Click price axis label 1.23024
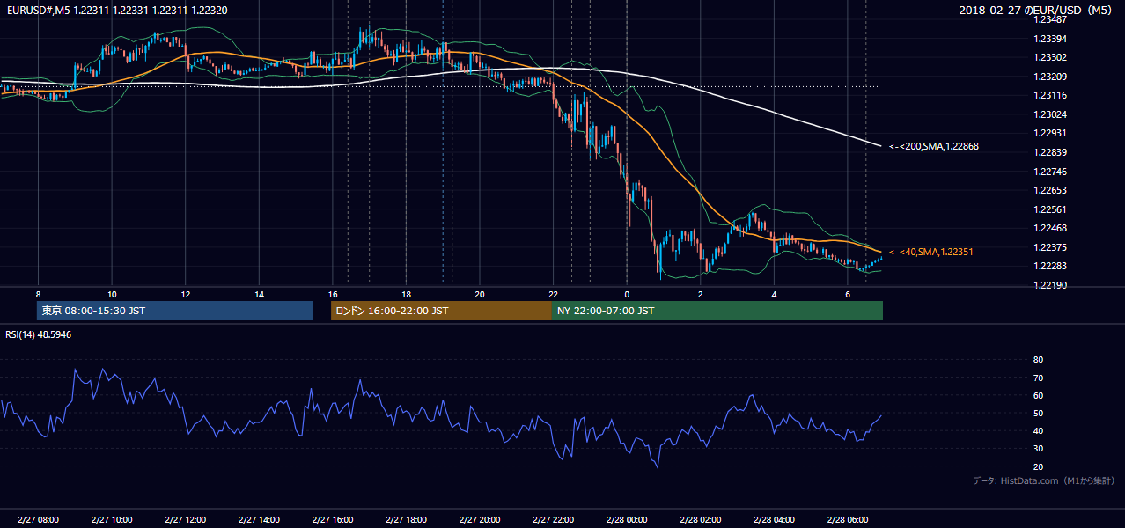The image size is (1125, 528). tap(1049, 114)
